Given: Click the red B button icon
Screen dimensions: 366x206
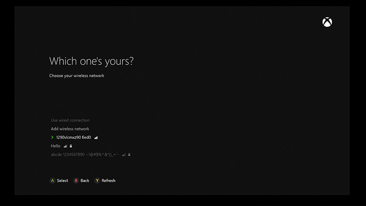Looking at the screenshot, I should tap(76, 180).
